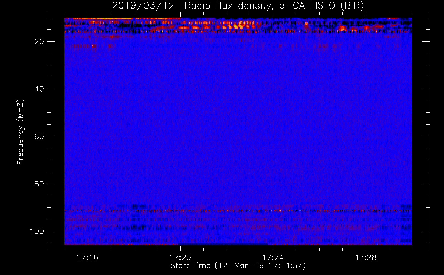The width and height of the screenshot is (444, 275).
Task: Click the 80 frequency tick label
Action: point(39,184)
